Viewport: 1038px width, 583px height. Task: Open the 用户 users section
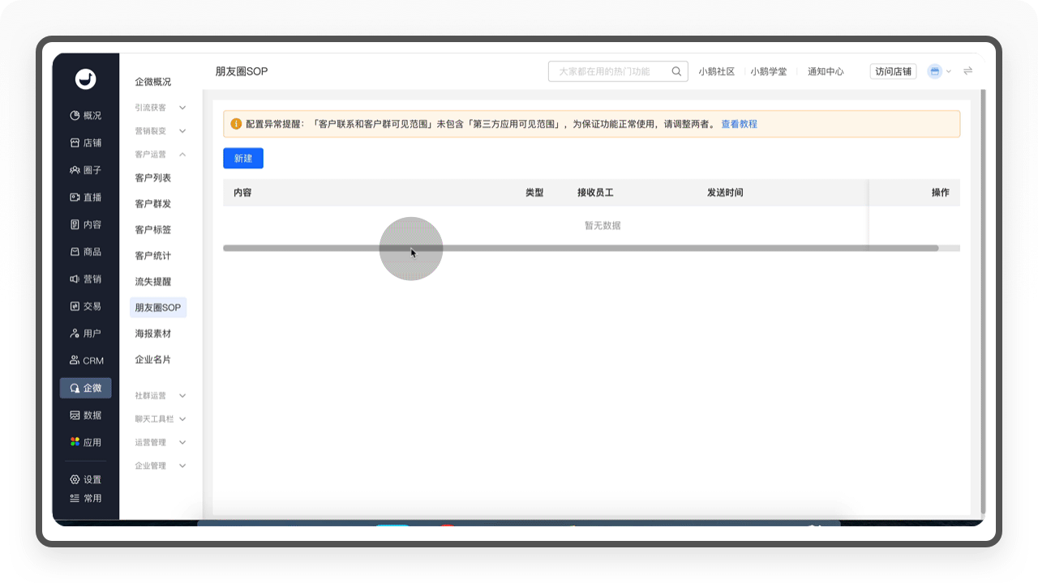tap(85, 334)
